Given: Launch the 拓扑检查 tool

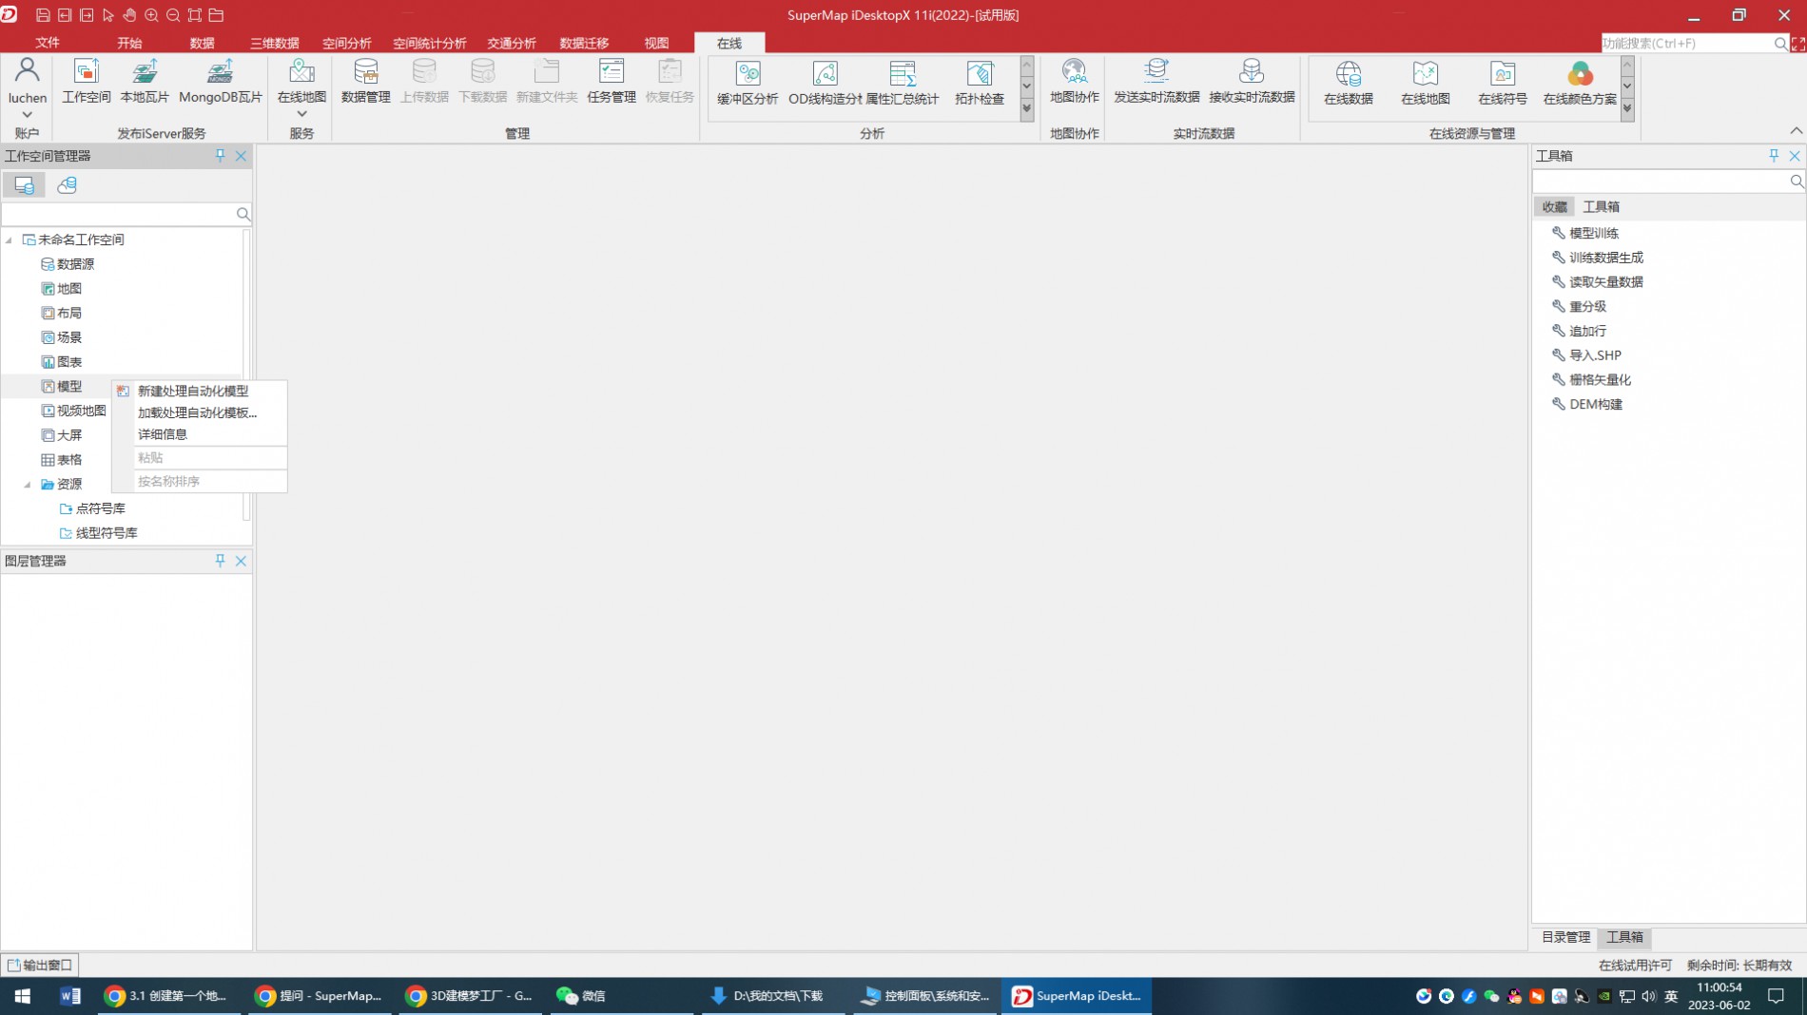Looking at the screenshot, I should 979,82.
